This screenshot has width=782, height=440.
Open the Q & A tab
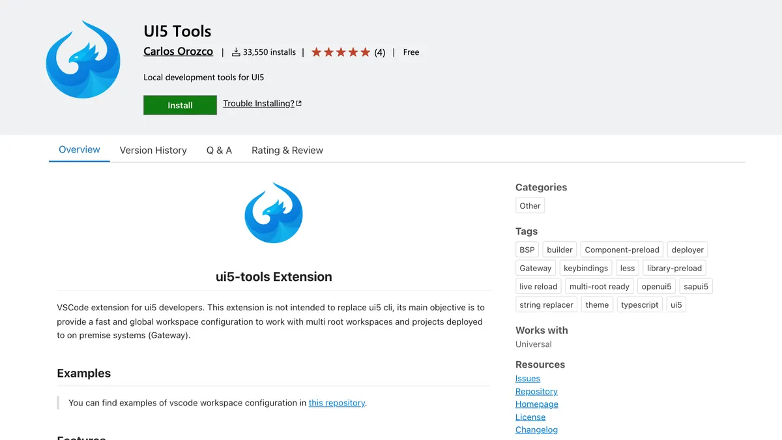(219, 150)
